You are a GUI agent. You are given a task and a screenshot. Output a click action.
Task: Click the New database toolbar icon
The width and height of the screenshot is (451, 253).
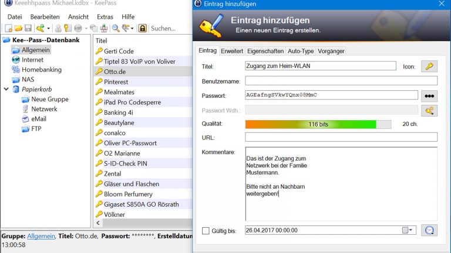pos(9,28)
